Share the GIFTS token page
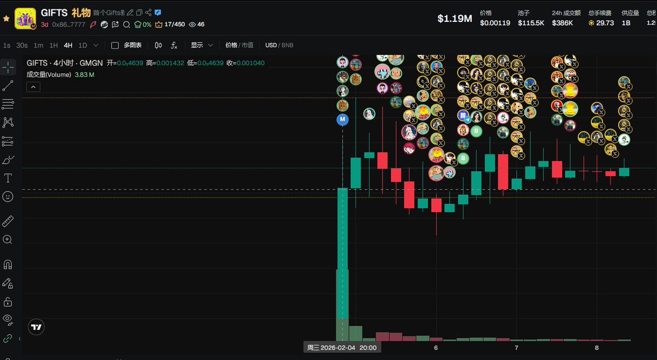 (148, 13)
